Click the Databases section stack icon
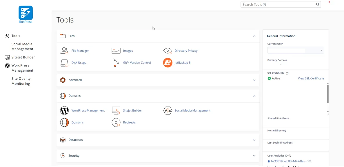The width and height of the screenshot is (344, 167). pos(63,140)
